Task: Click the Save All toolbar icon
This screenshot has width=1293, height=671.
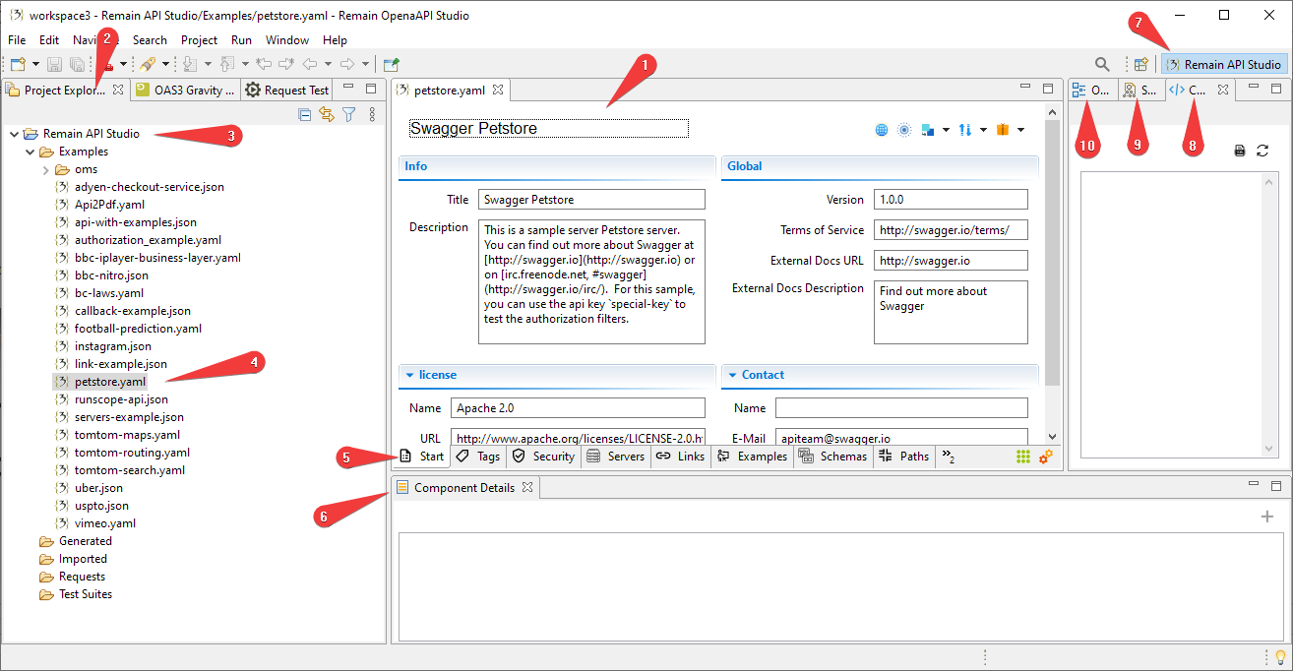Action: 76,64
